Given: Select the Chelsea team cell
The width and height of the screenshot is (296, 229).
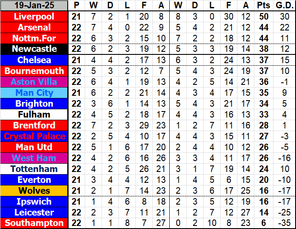Looking at the screenshot, I should (x=34, y=60).
